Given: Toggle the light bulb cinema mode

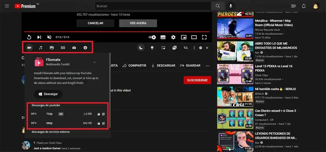Looking at the screenshot, I should click(x=152, y=48).
